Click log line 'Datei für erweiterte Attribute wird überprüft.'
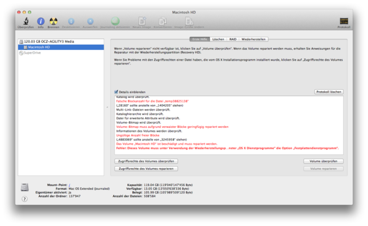This screenshot has width=368, height=226. point(148,118)
